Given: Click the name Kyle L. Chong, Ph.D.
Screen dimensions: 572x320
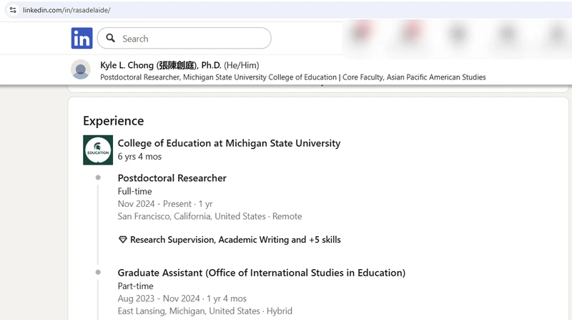Looking at the screenshot, I should coord(160,65).
